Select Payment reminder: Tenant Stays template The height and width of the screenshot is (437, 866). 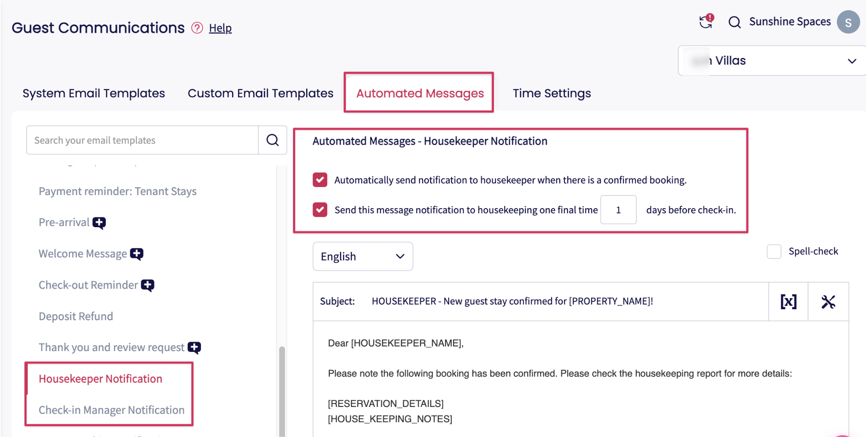[118, 191]
